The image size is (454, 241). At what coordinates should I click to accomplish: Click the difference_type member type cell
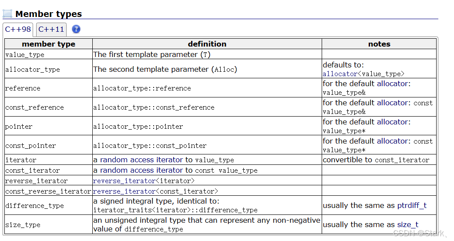[48, 205]
